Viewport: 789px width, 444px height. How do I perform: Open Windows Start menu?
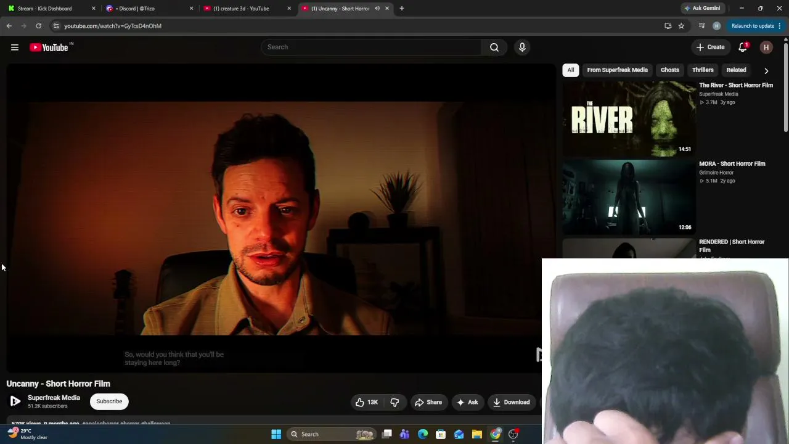(x=276, y=434)
